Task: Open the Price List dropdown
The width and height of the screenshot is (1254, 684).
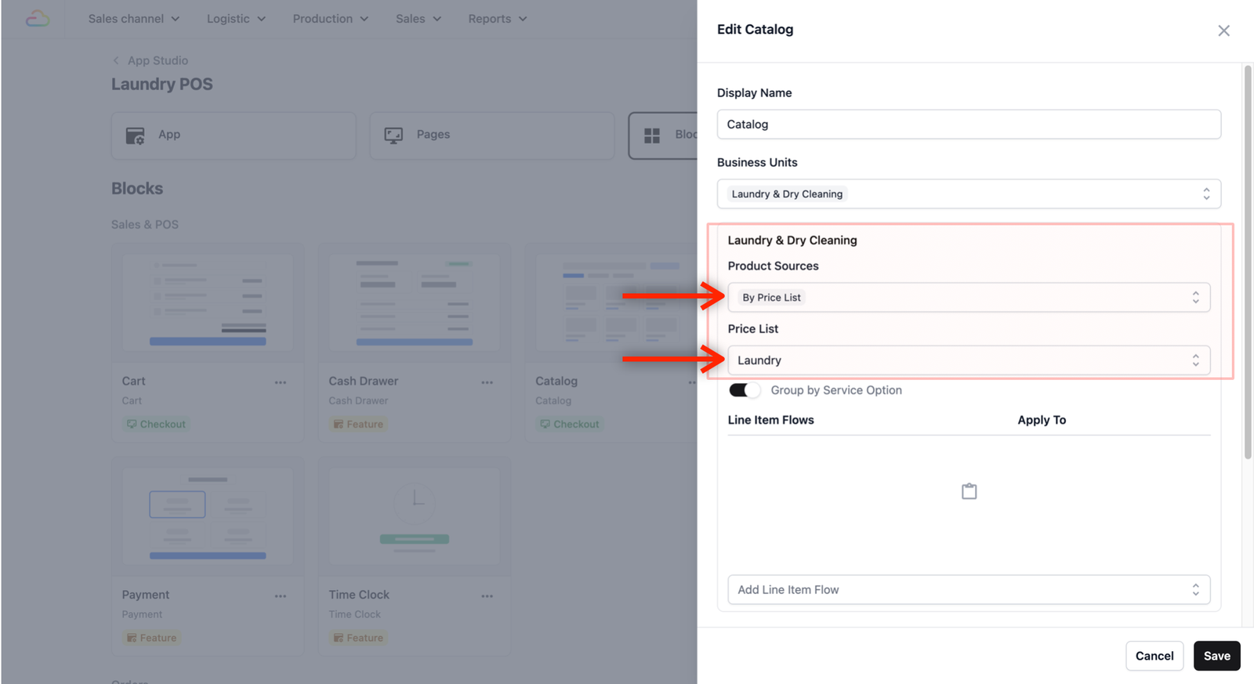Action: (969, 360)
